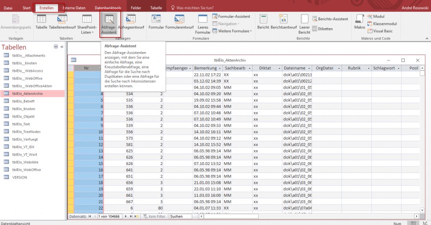This screenshot has height=225, width=431.
Task: Switch to design view in status bar
Action: point(425,223)
